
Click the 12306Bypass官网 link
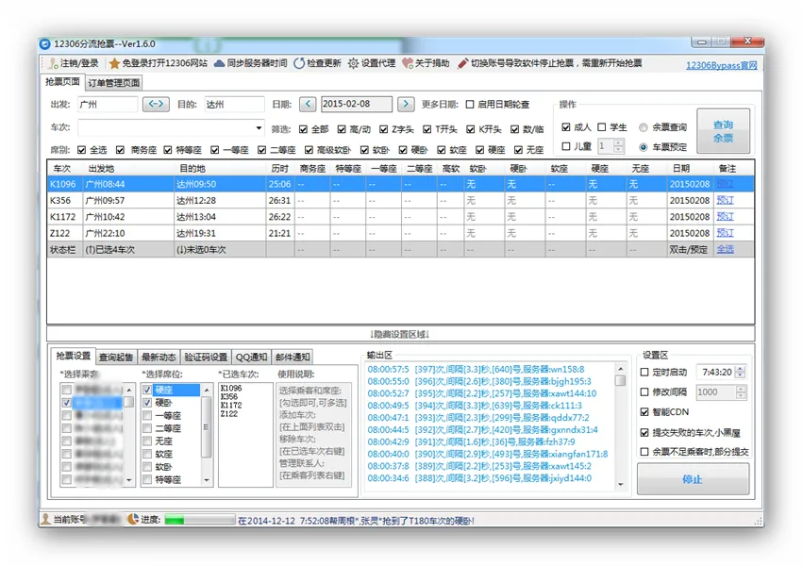[x=721, y=65]
